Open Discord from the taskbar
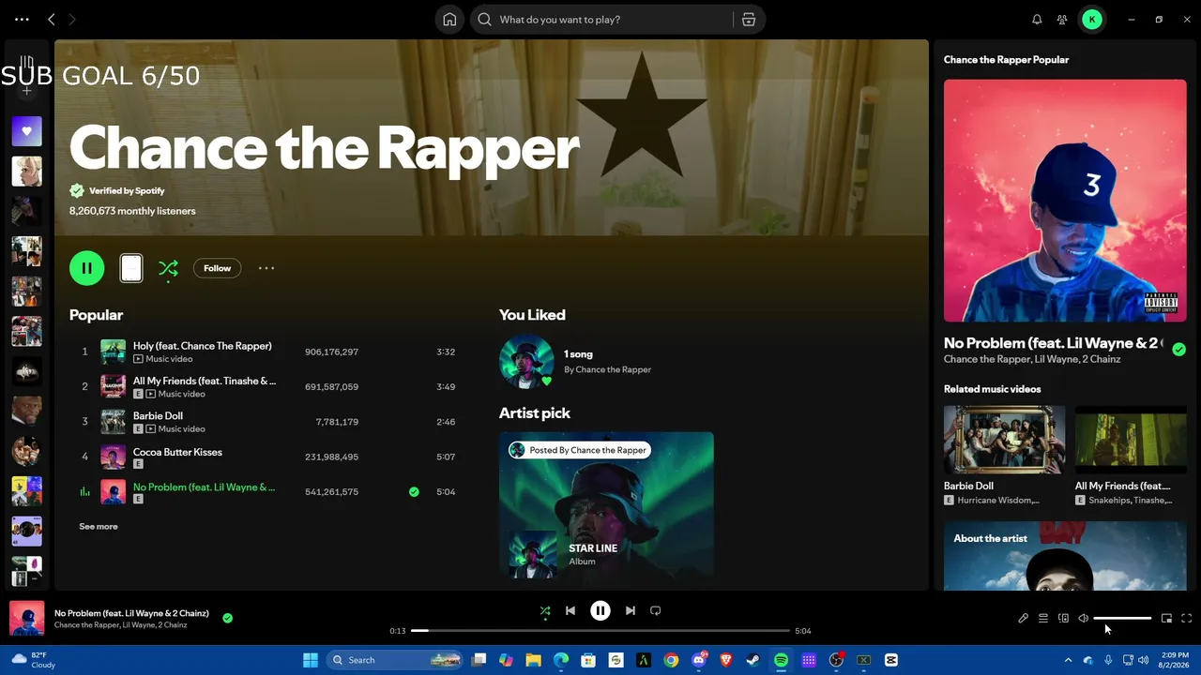The image size is (1201, 675). pyautogui.click(x=699, y=660)
